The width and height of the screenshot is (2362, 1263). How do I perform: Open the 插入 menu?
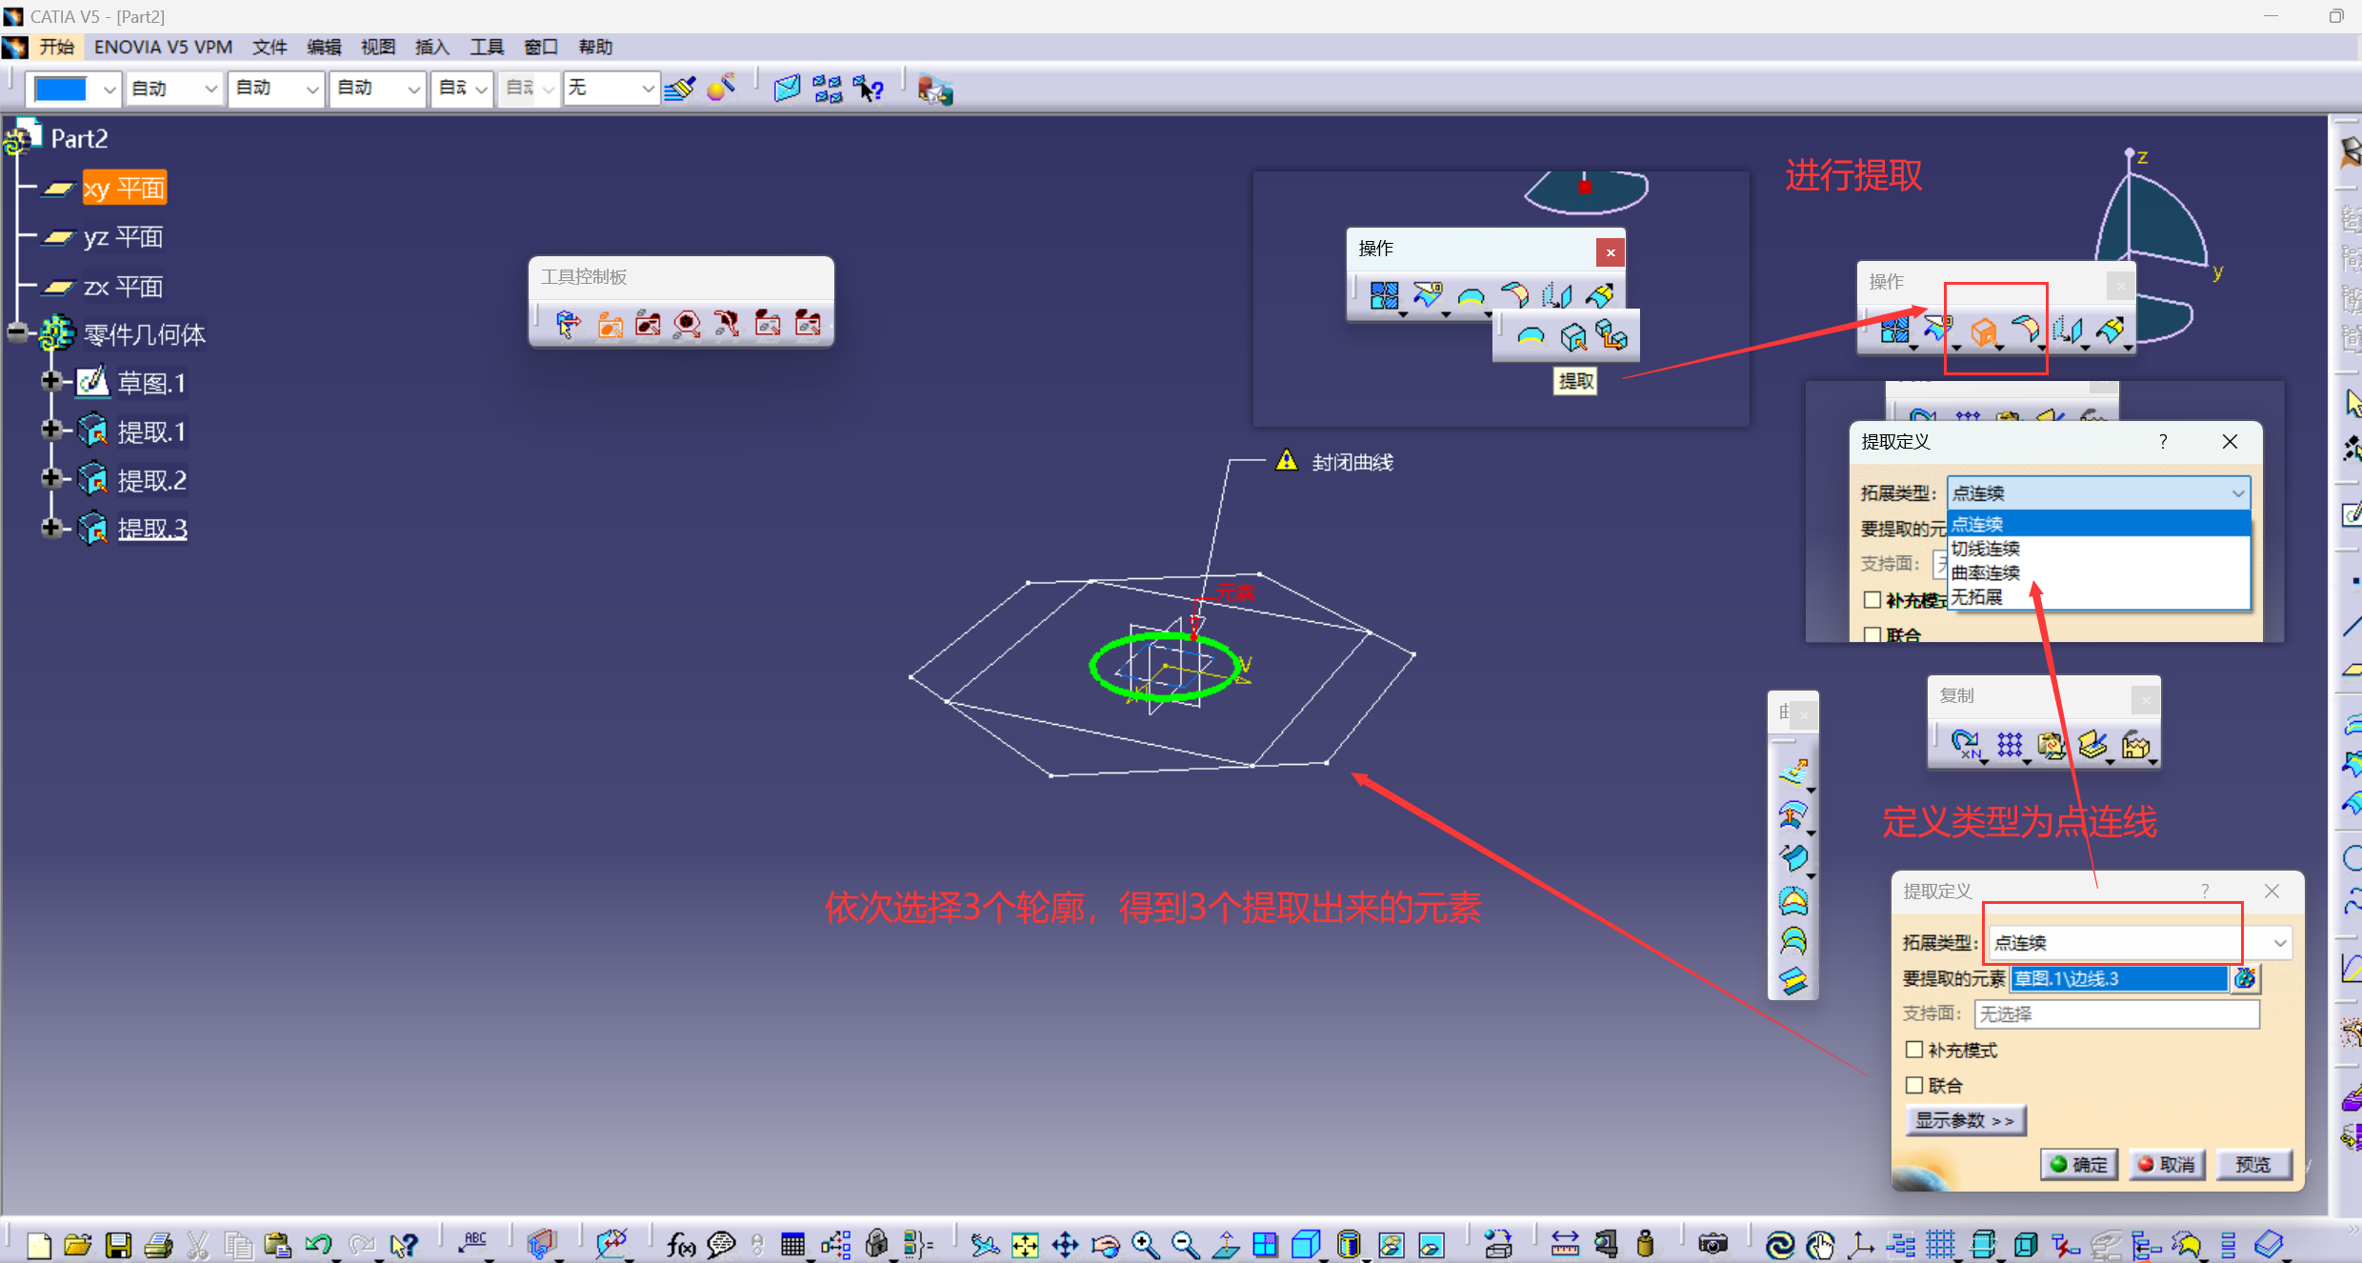pos(431,47)
